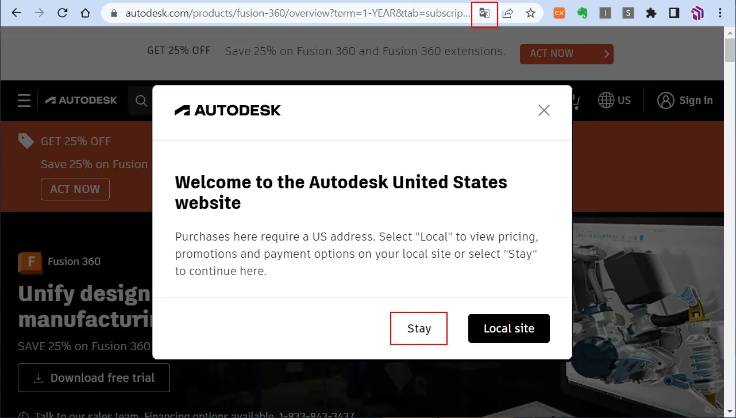The width and height of the screenshot is (736, 418).
Task: Click Sign in account link
Action: 685,100
